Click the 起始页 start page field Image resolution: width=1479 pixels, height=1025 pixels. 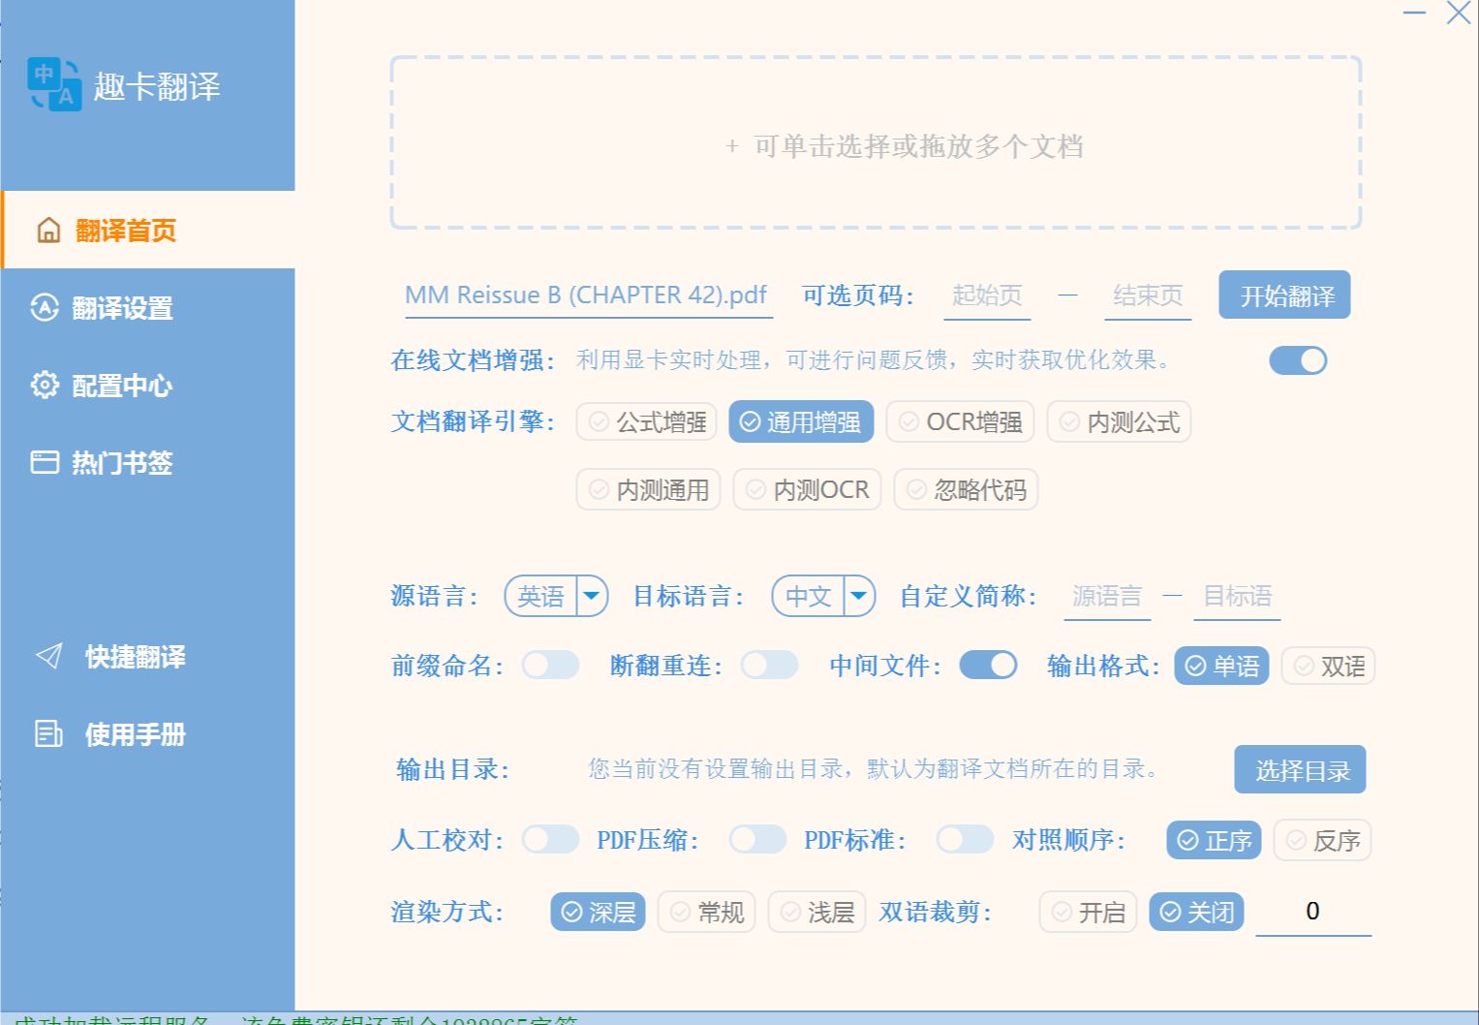pyautogui.click(x=987, y=295)
